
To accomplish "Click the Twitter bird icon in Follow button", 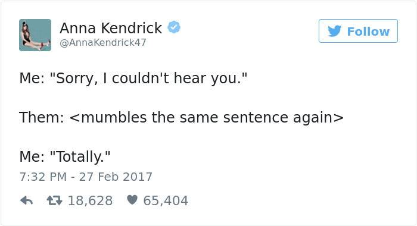I will coord(334,31).
